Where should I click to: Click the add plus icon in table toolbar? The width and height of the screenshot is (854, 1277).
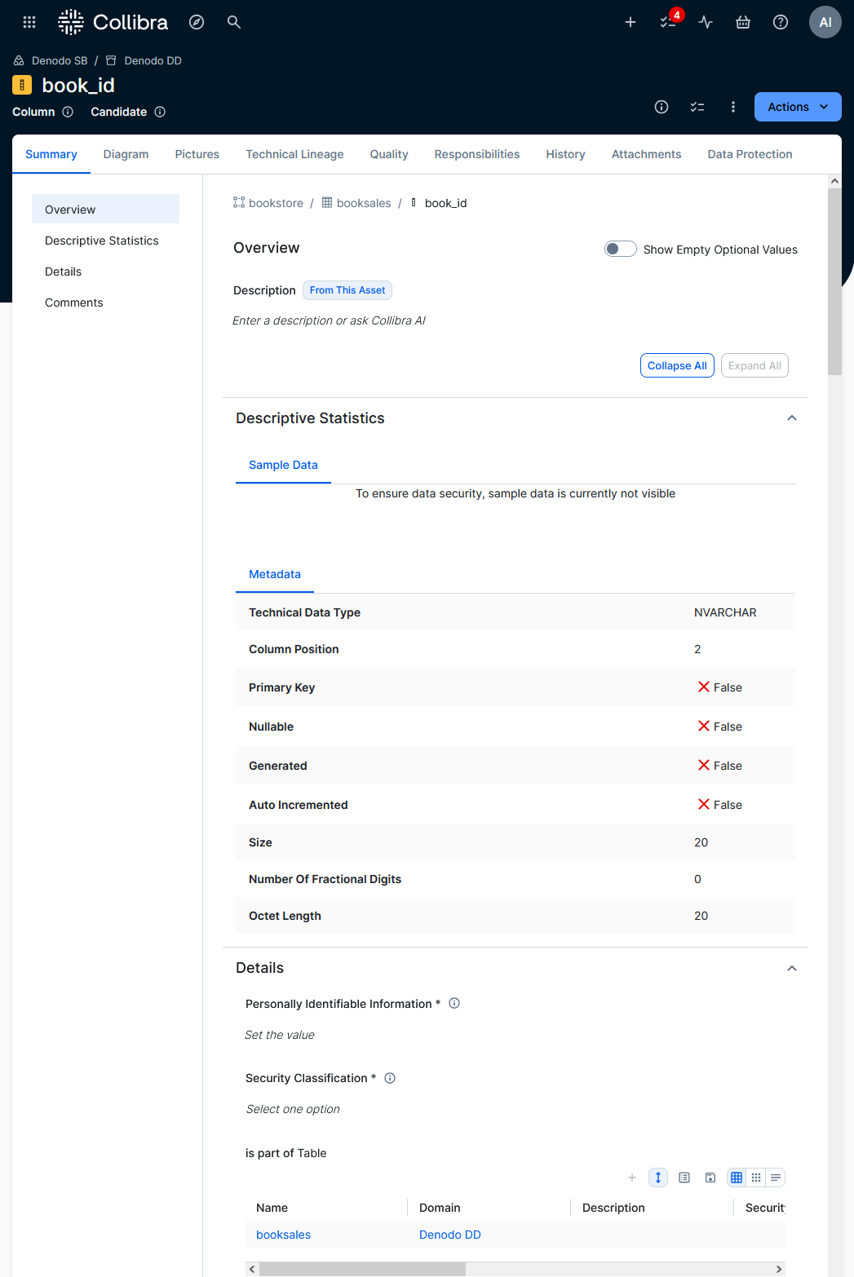click(x=632, y=1178)
